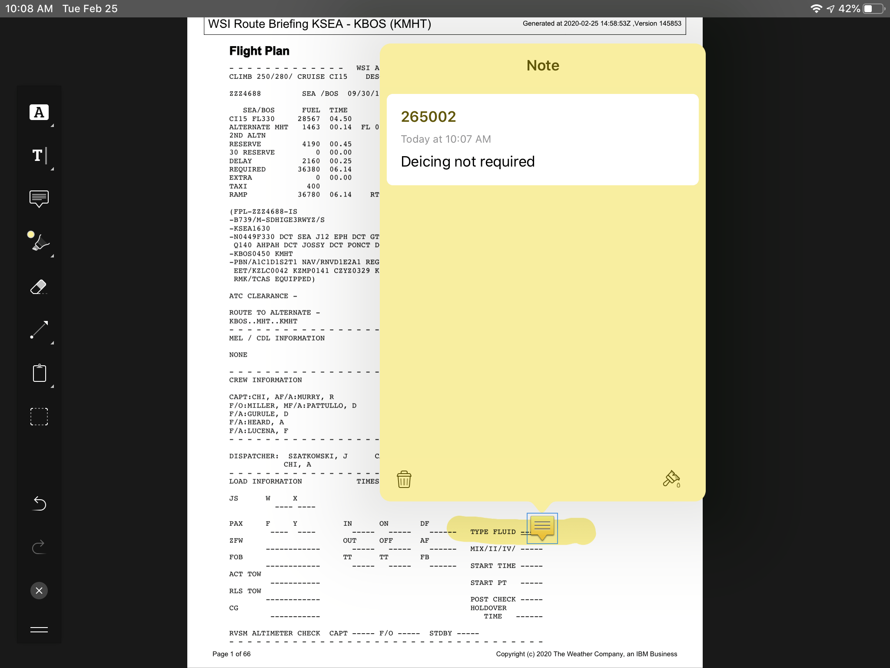Viewport: 890px width, 668px height.
Task: Select the text highlight (A) annotation tool
Action: click(39, 112)
